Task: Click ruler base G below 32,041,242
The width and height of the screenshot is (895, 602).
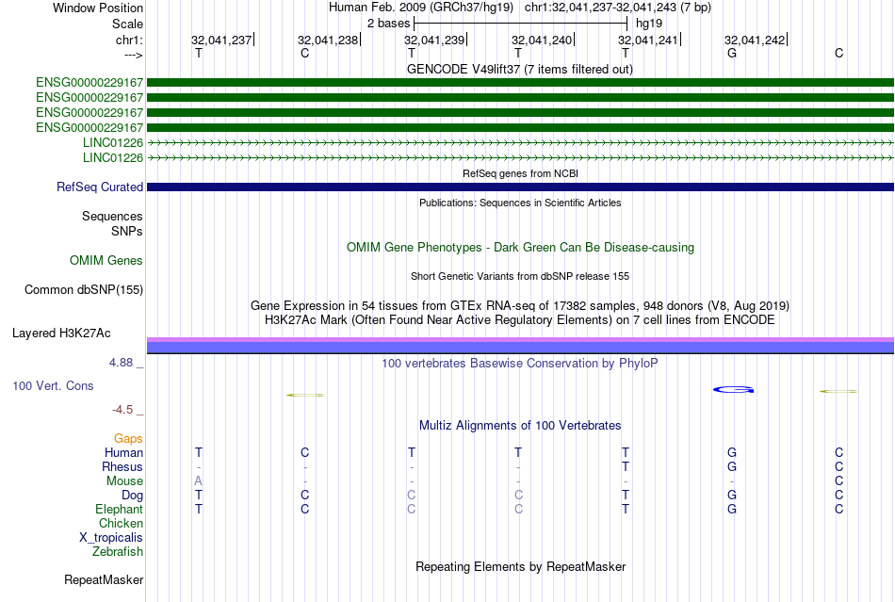Action: point(732,53)
